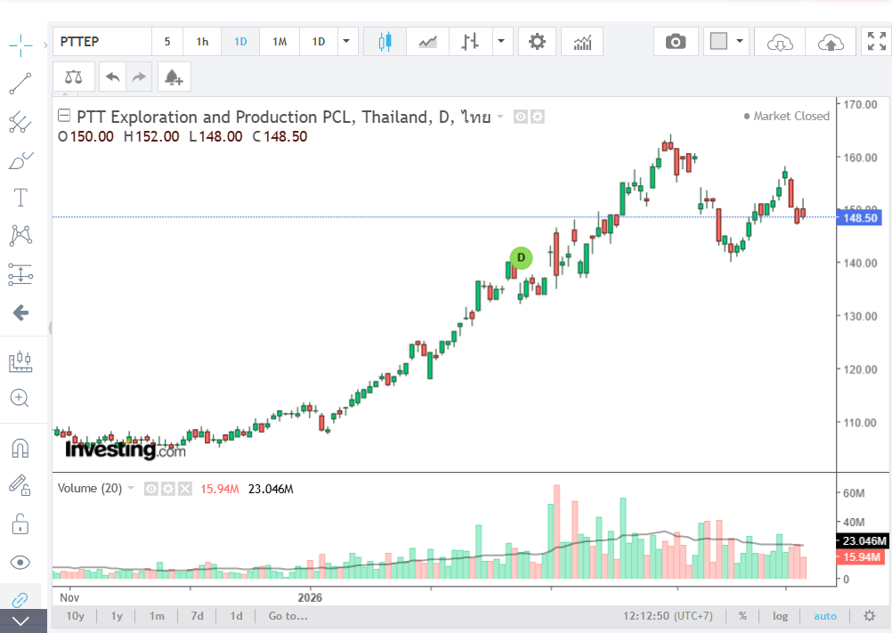Click the 148.50 price label
Image resolution: width=892 pixels, height=633 pixels.
(x=860, y=218)
